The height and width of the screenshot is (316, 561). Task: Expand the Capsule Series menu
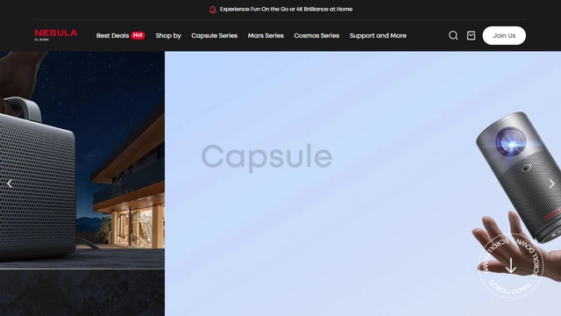(214, 35)
